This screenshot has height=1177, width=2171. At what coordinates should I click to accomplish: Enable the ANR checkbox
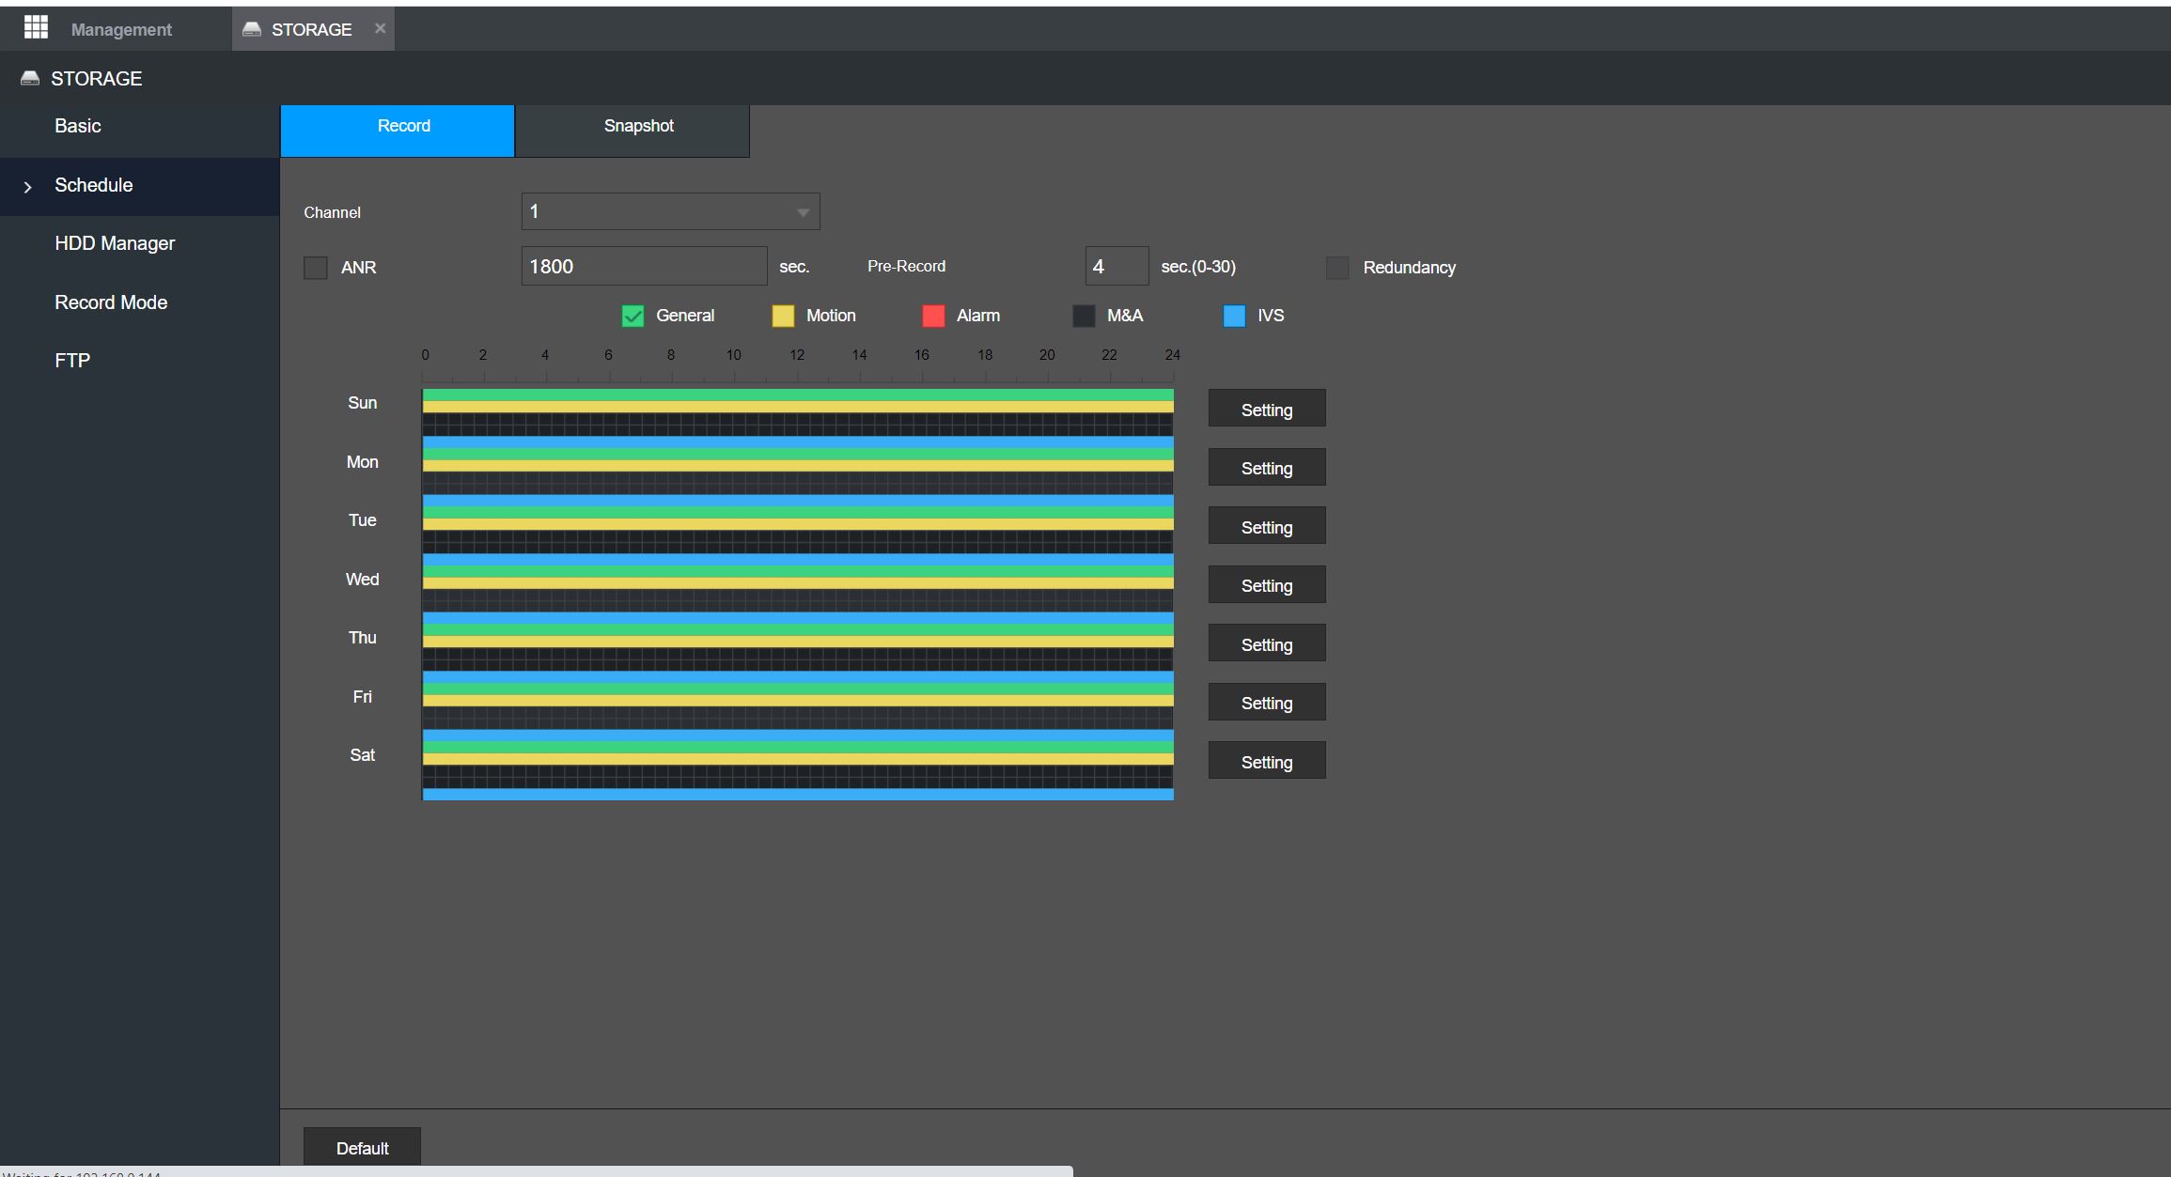click(x=316, y=268)
